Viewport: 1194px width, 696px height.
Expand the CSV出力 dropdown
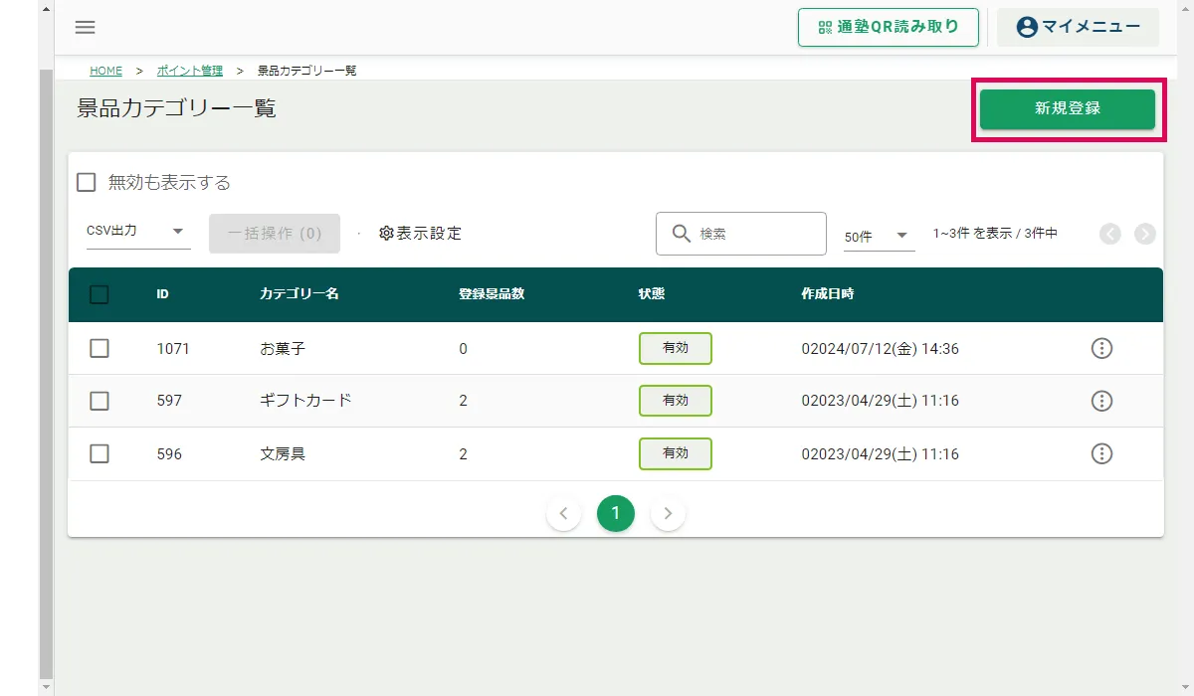(x=137, y=231)
